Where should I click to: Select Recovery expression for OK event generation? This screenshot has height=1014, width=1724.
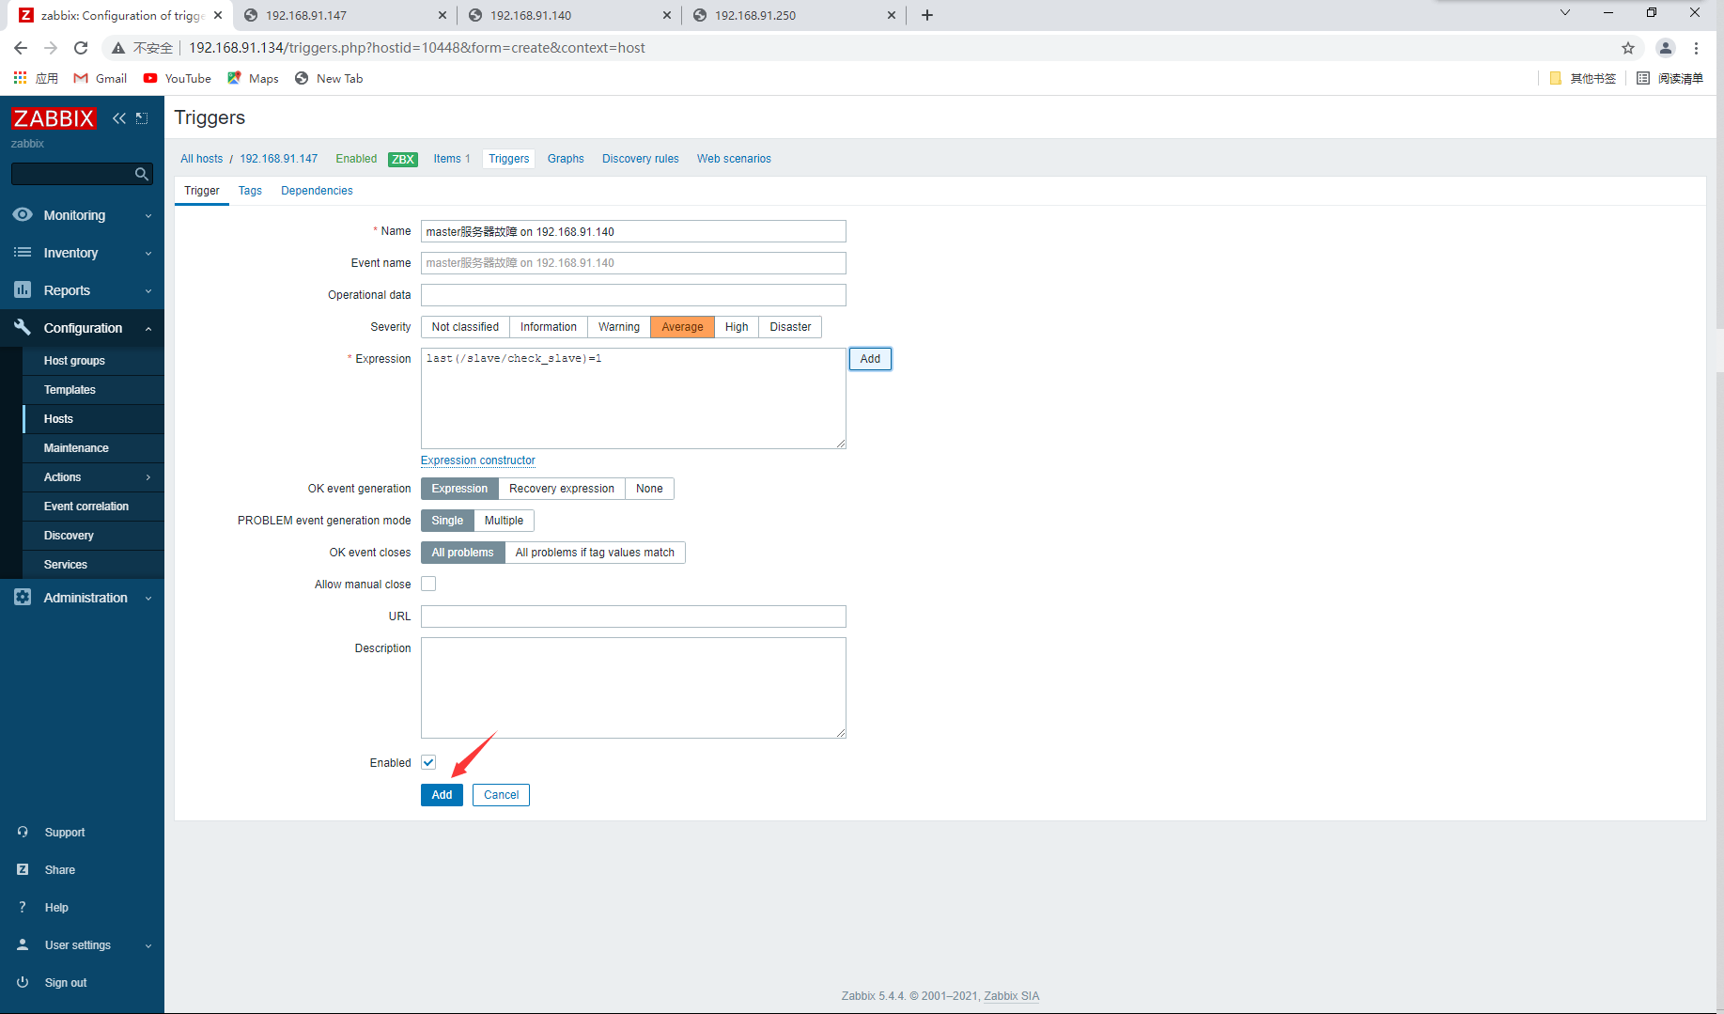coord(562,489)
